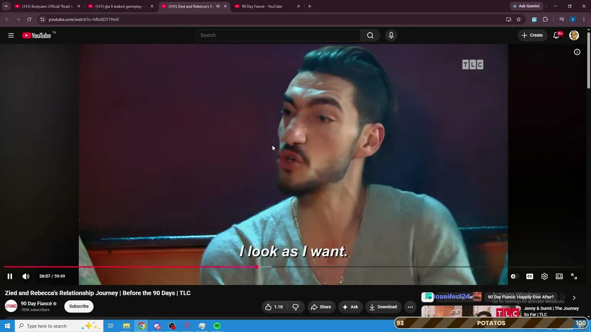Image resolution: width=591 pixels, height=332 pixels.
Task: Open the Jenny & Sumit video thumbnail
Action: (471, 312)
